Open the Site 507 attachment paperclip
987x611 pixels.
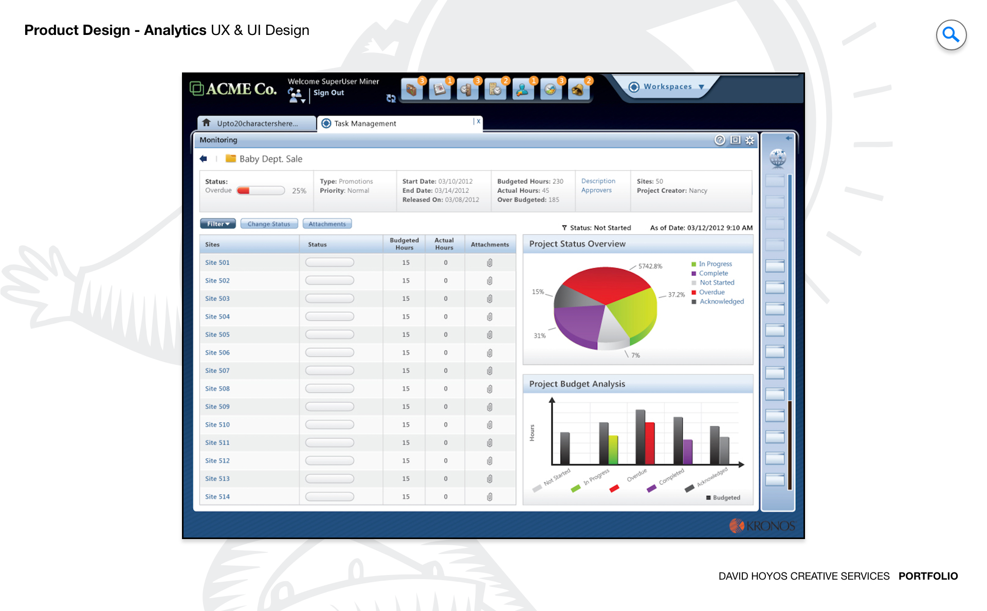point(490,371)
